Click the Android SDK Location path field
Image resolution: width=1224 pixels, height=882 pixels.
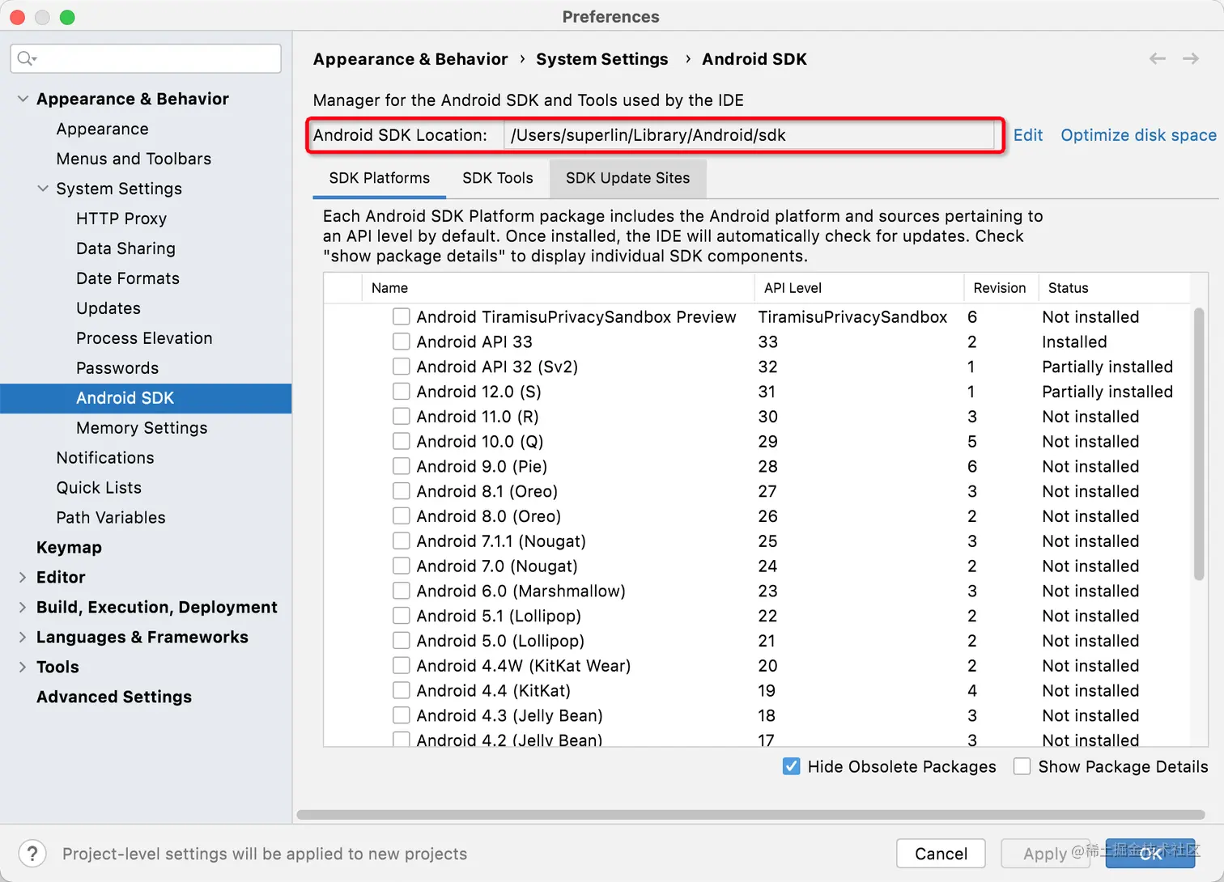click(749, 135)
